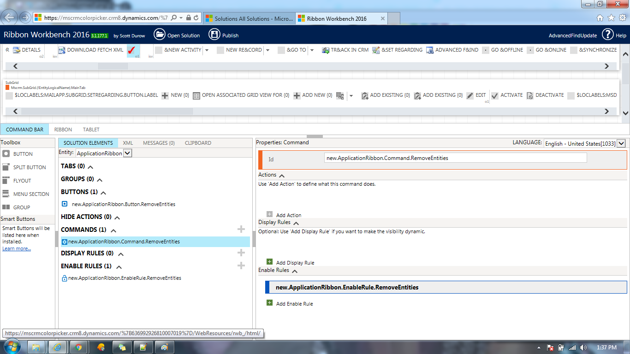
Task: Click the Track in CRM icon
Action: pyautogui.click(x=325, y=50)
